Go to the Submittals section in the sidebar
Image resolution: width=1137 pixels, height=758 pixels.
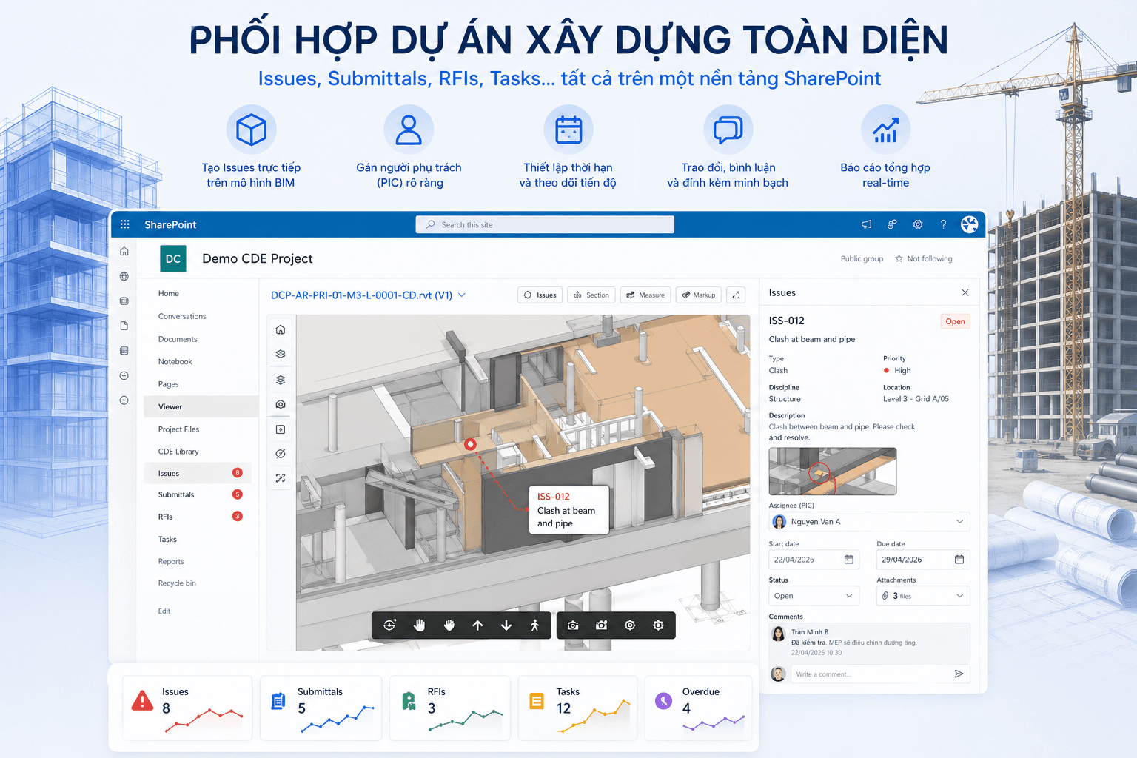(x=176, y=494)
